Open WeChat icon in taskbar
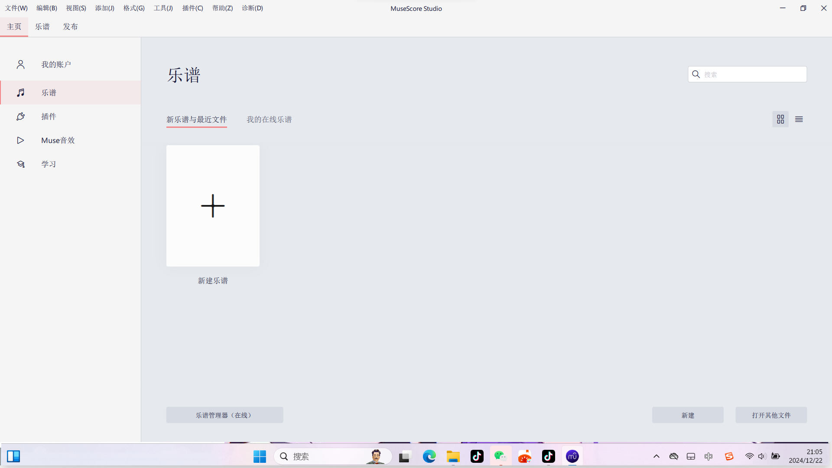 pos(500,456)
